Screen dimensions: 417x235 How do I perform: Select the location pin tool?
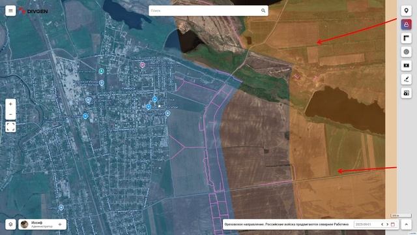click(x=406, y=10)
